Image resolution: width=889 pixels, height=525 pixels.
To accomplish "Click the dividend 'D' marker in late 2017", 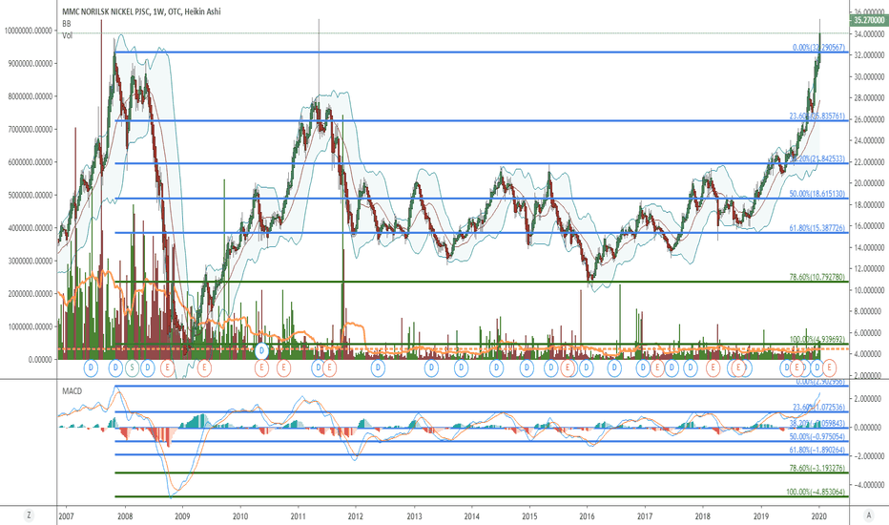I will click(x=690, y=367).
